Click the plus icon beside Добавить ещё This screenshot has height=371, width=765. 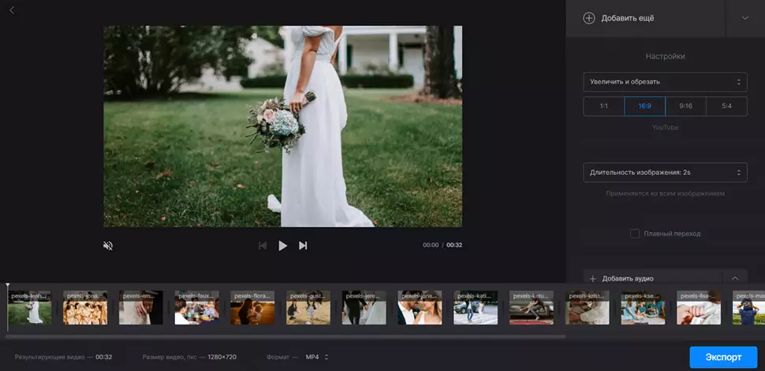click(x=588, y=18)
